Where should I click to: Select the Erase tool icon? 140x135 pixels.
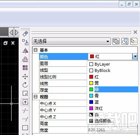(25, 33)
